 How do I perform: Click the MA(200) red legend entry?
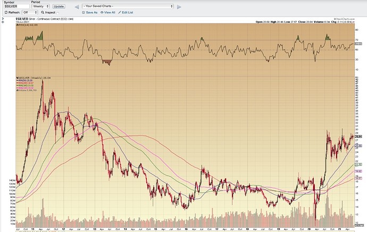25,83
